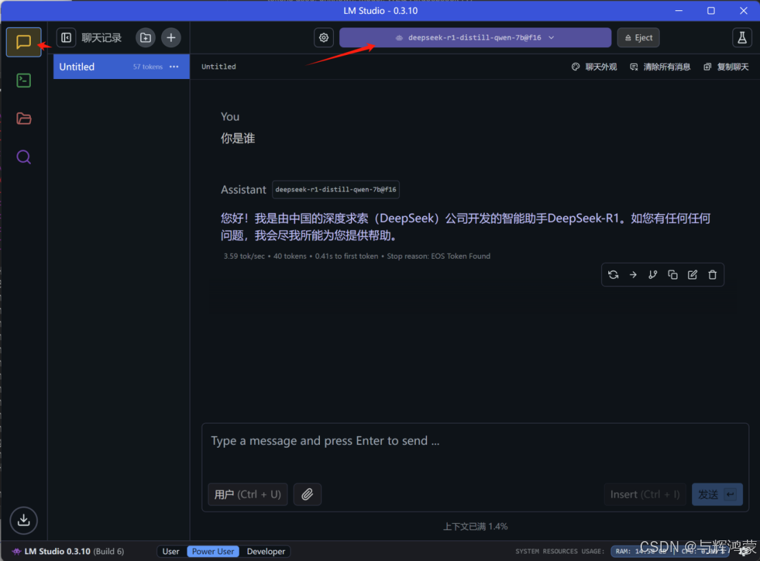The width and height of the screenshot is (760, 561).
Task: Close the LM Studio window
Action: tap(743, 11)
